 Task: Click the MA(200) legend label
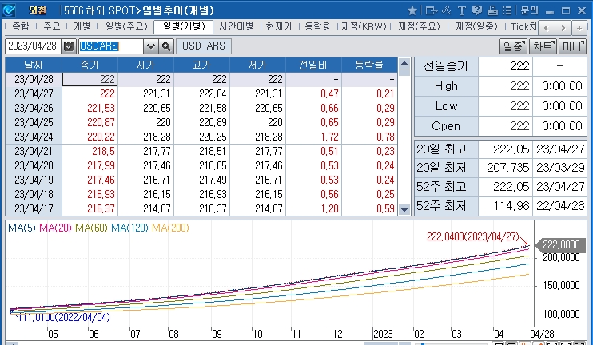pyautogui.click(x=170, y=228)
